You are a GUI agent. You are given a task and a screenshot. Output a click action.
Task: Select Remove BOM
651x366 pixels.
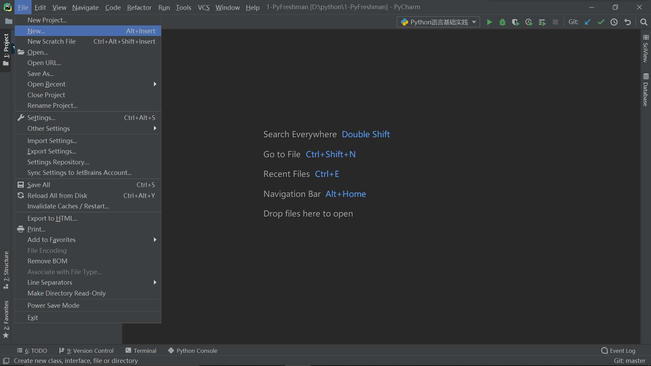(x=88, y=261)
